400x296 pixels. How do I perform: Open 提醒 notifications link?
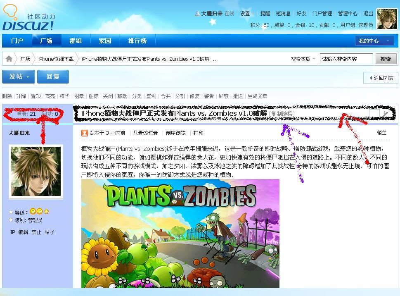[265, 14]
